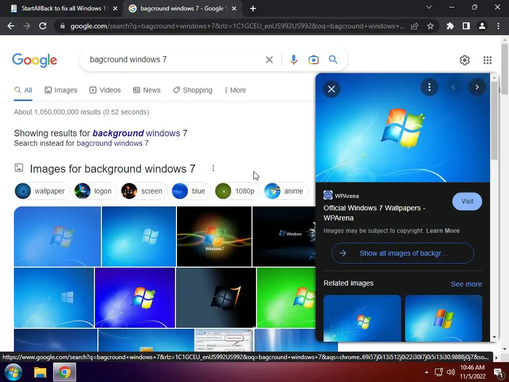Open purple-blue Windows logo thumbnail
Viewport: 509px width, 382px height.
(x=135, y=297)
